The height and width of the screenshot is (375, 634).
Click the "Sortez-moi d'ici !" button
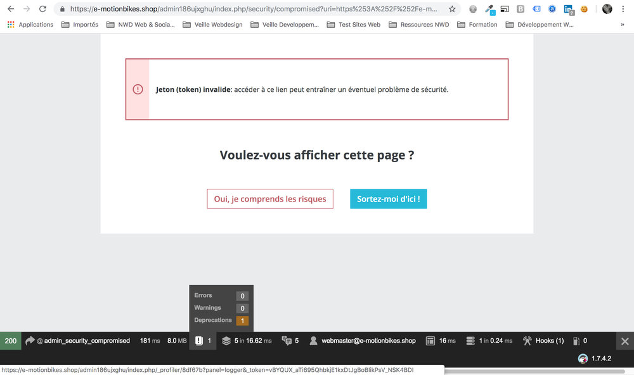[388, 198]
